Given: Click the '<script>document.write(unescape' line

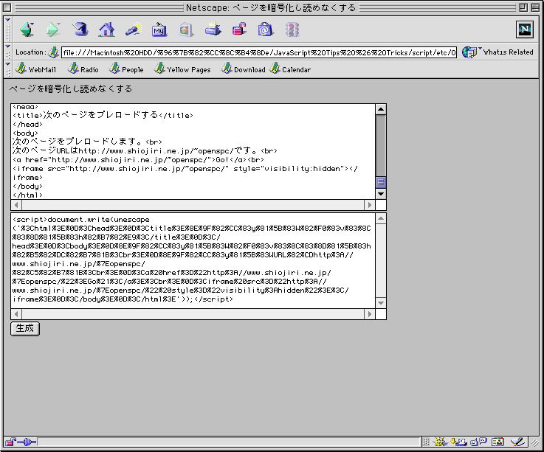Looking at the screenshot, I should (x=81, y=220).
